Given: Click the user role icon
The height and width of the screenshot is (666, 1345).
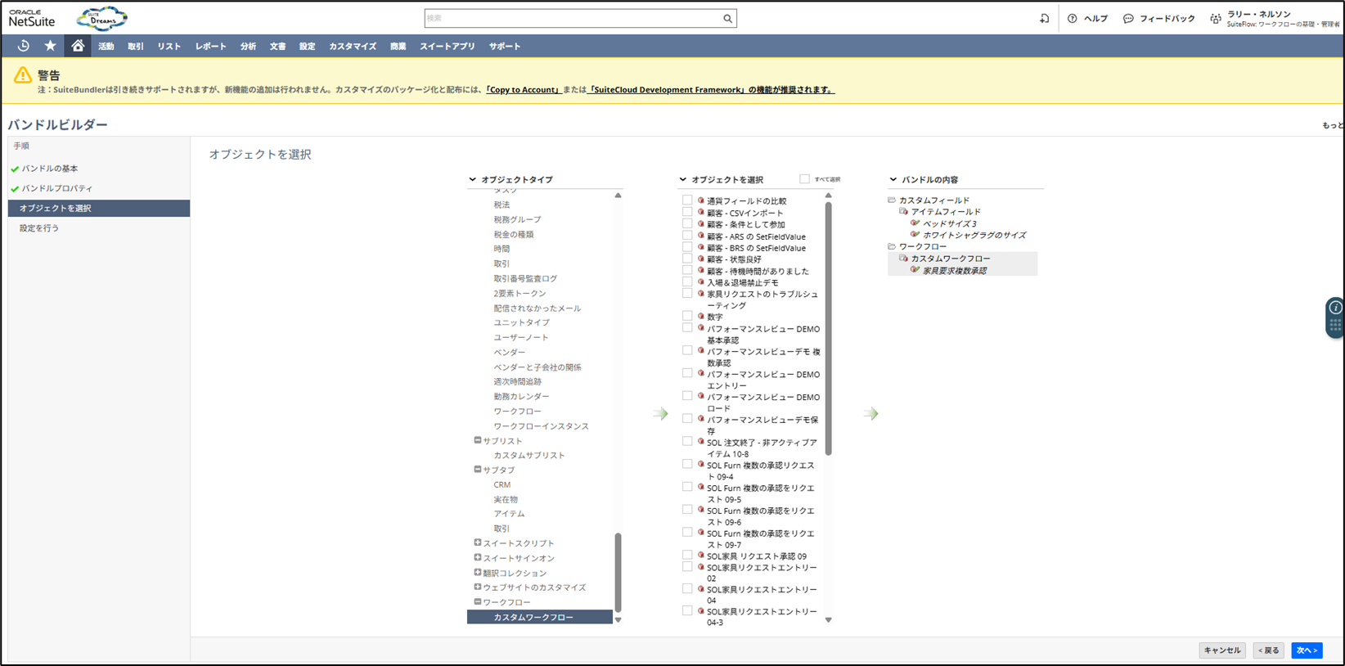Looking at the screenshot, I should [x=1216, y=18].
